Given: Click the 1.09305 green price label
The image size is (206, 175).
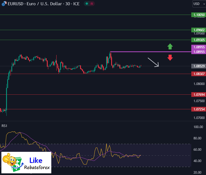Looking at the screenshot, I should 198,40.
